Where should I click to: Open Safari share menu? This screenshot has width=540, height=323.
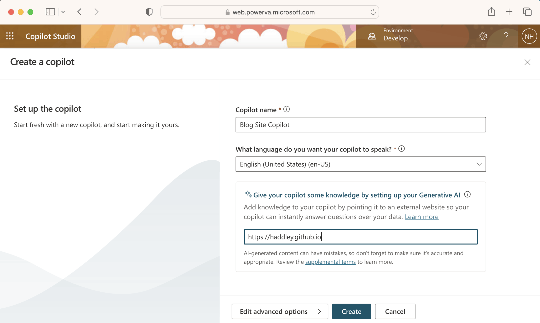point(491,12)
